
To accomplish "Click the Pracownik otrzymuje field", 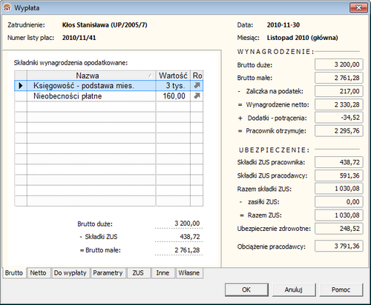I will pyautogui.click(x=339, y=131).
